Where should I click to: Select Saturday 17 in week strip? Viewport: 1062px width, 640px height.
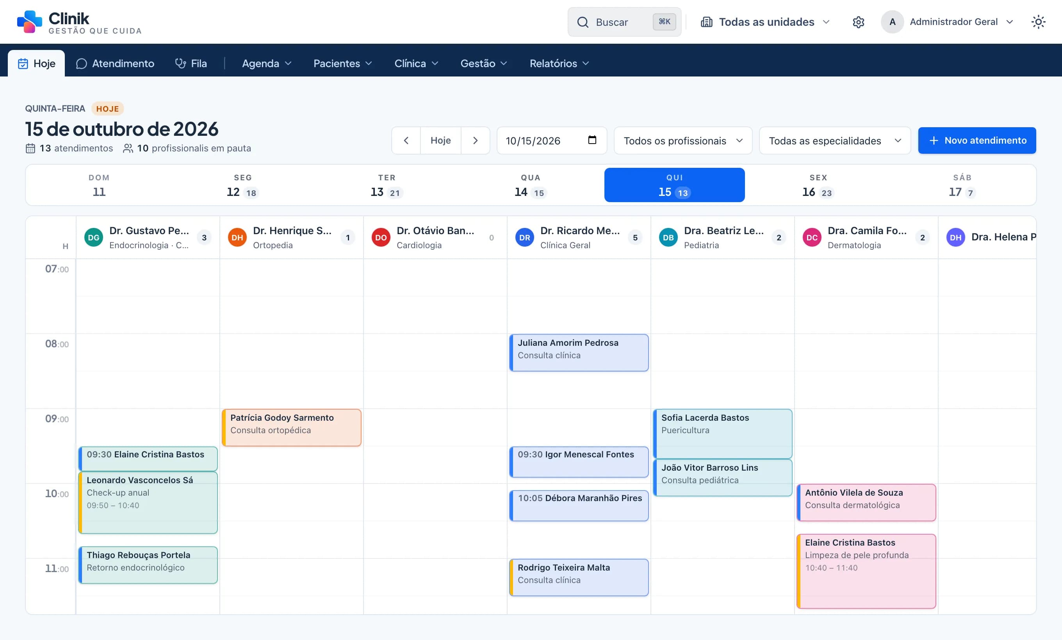coord(962,185)
